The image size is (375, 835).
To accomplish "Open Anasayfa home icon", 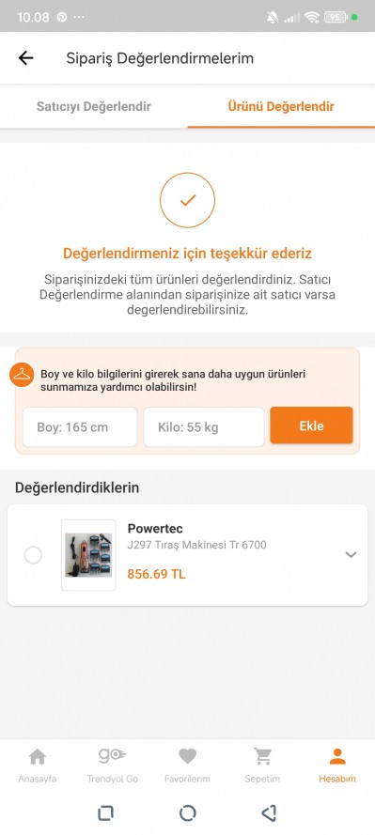I will tap(38, 756).
